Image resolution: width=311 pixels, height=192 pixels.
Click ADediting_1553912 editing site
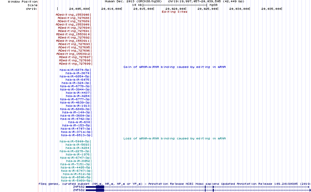coord(73,54)
